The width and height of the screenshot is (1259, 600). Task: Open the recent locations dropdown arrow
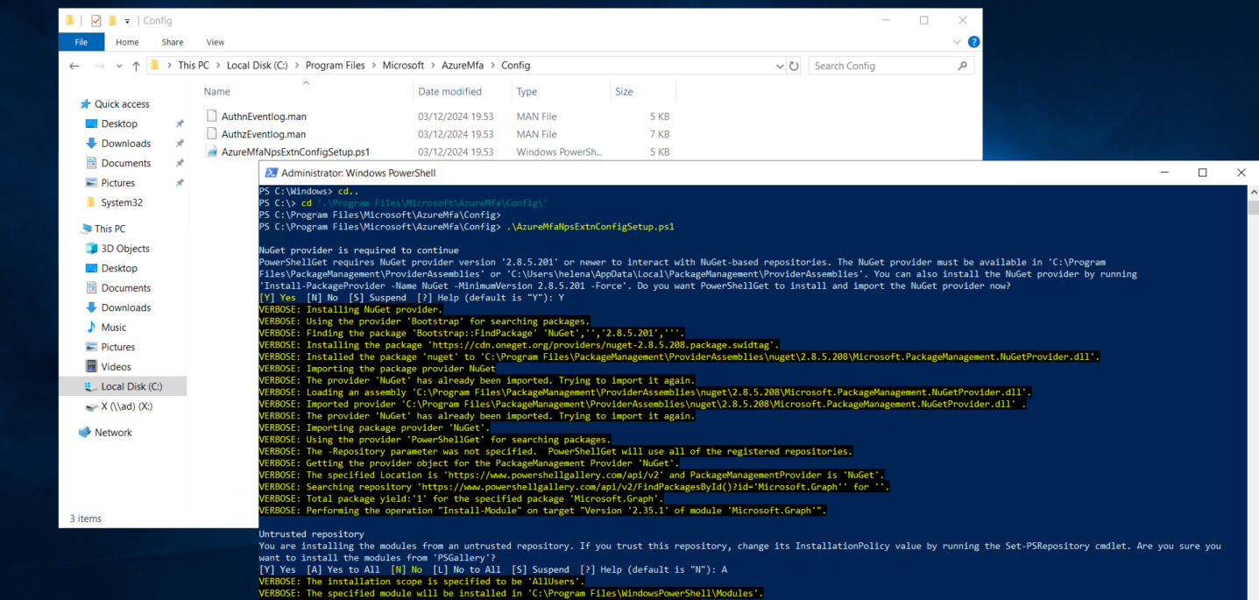pyautogui.click(x=117, y=66)
